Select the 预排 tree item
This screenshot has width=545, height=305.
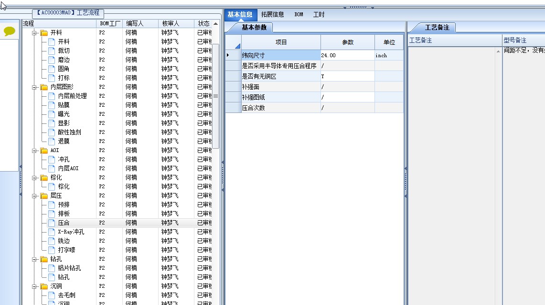pos(64,205)
